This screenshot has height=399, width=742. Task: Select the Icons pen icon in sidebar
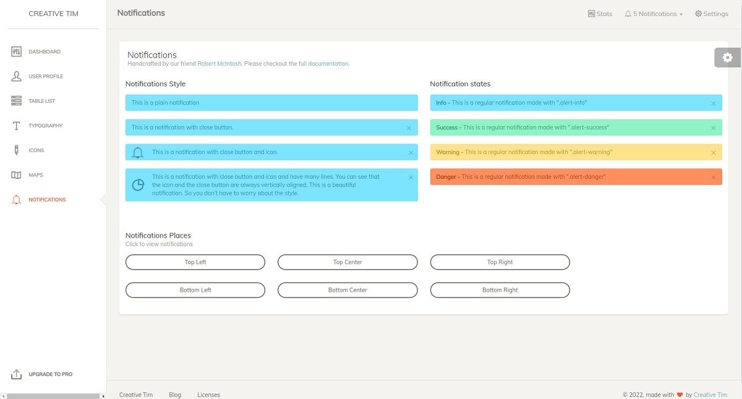point(17,150)
